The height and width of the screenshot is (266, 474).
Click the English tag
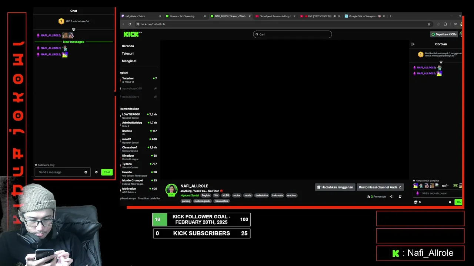tap(206, 195)
